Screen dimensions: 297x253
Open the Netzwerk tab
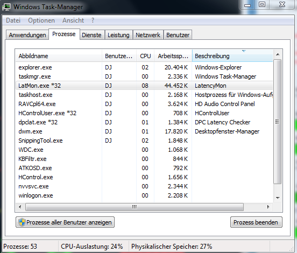coord(148,35)
